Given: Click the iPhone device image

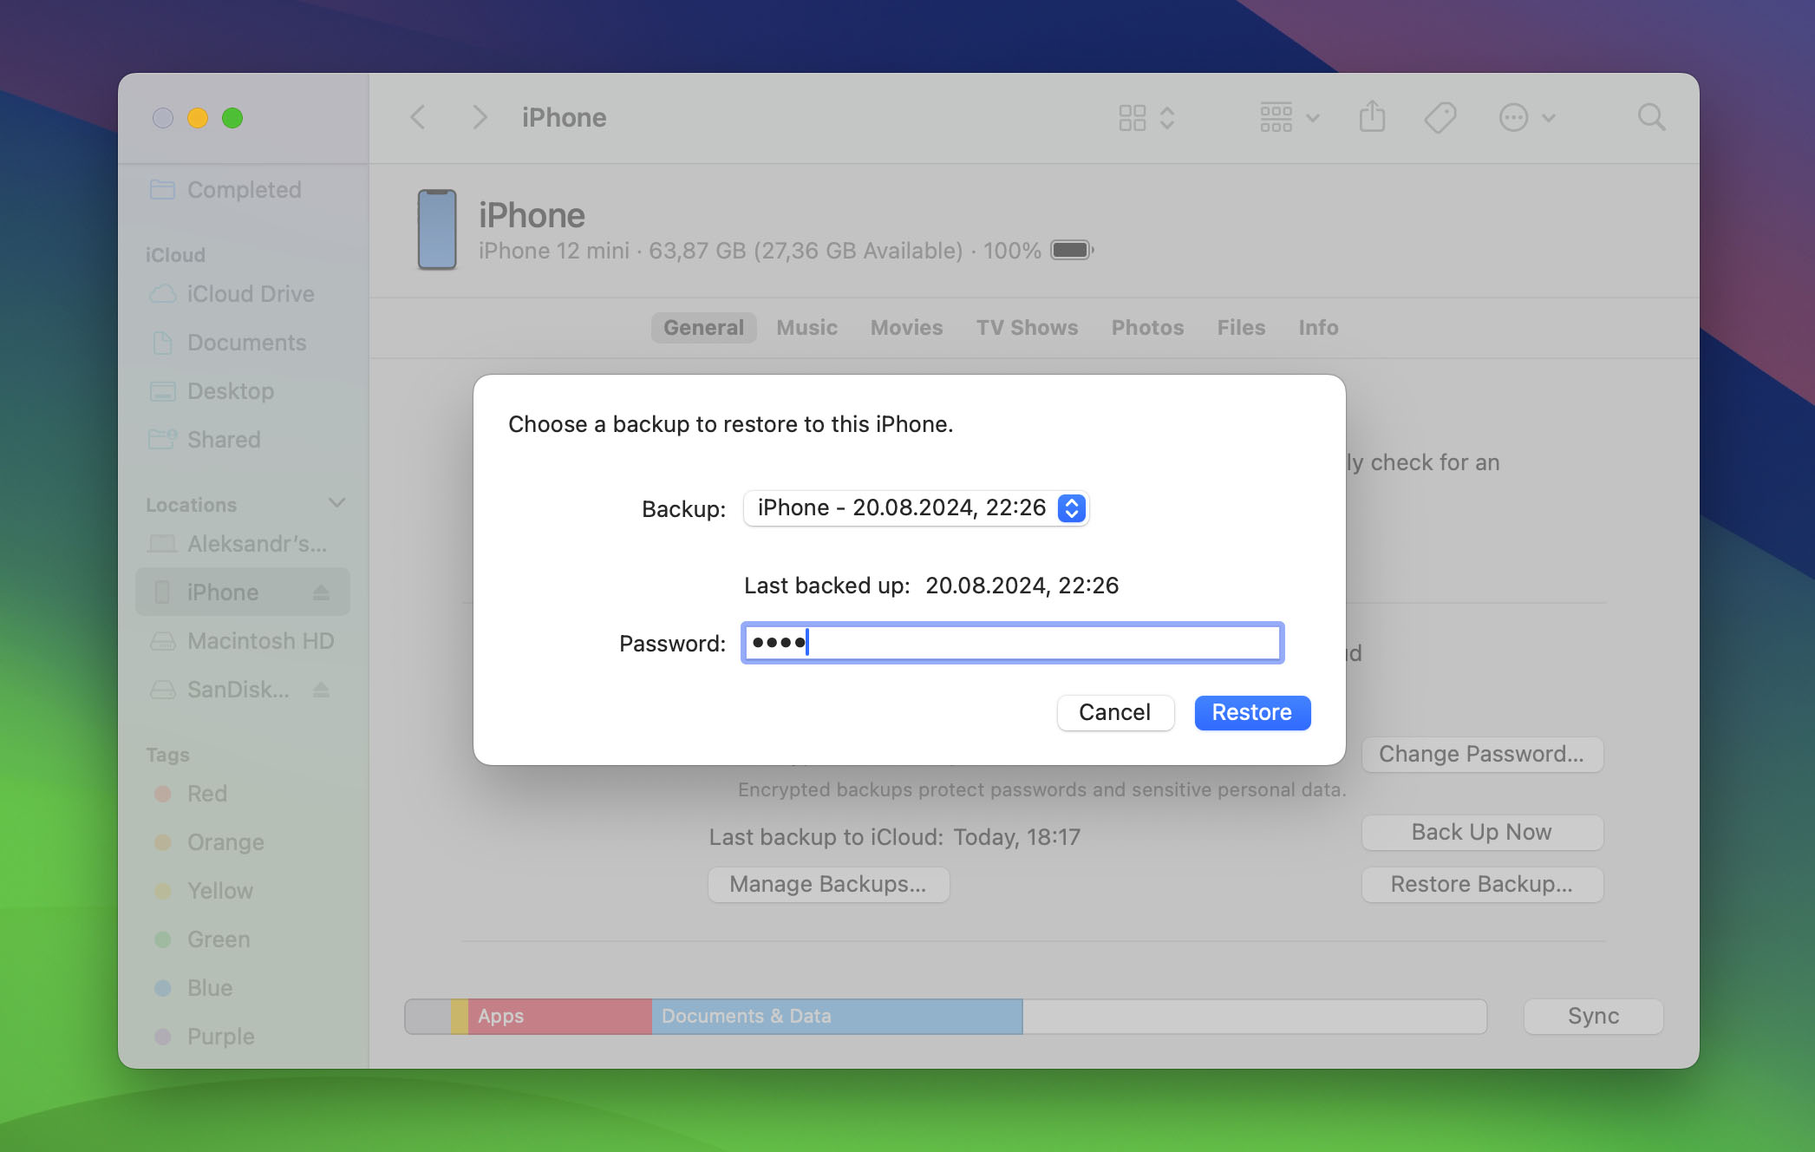Looking at the screenshot, I should tap(437, 230).
